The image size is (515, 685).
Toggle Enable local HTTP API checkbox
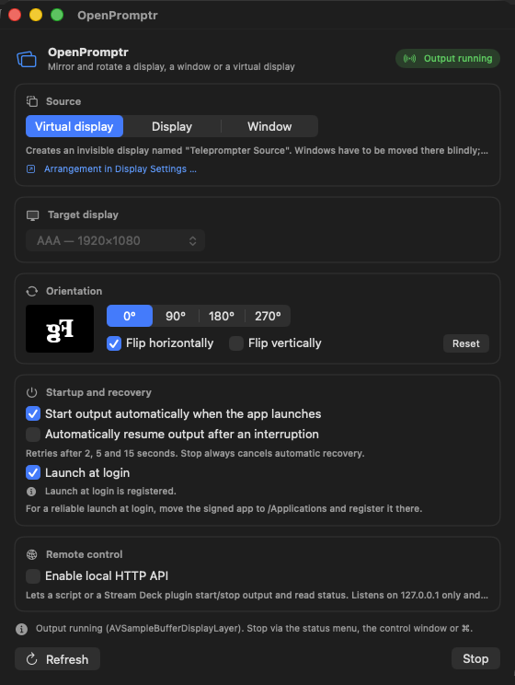click(x=33, y=576)
